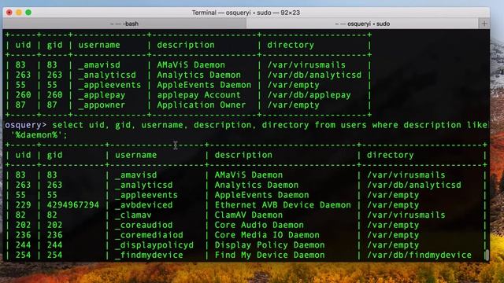This screenshot has height=283, width=504.
Task: Click 'Find My Device Daemon' description
Action: [269, 255]
